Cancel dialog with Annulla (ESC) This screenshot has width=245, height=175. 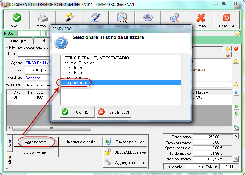(114, 112)
